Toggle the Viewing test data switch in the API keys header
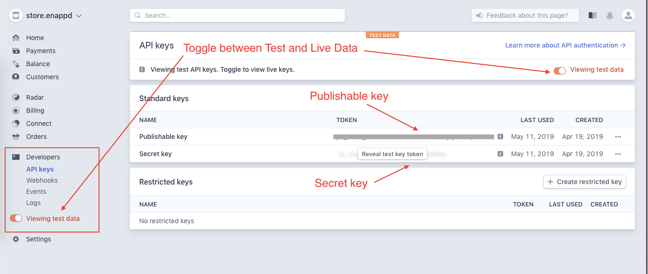 click(x=560, y=70)
